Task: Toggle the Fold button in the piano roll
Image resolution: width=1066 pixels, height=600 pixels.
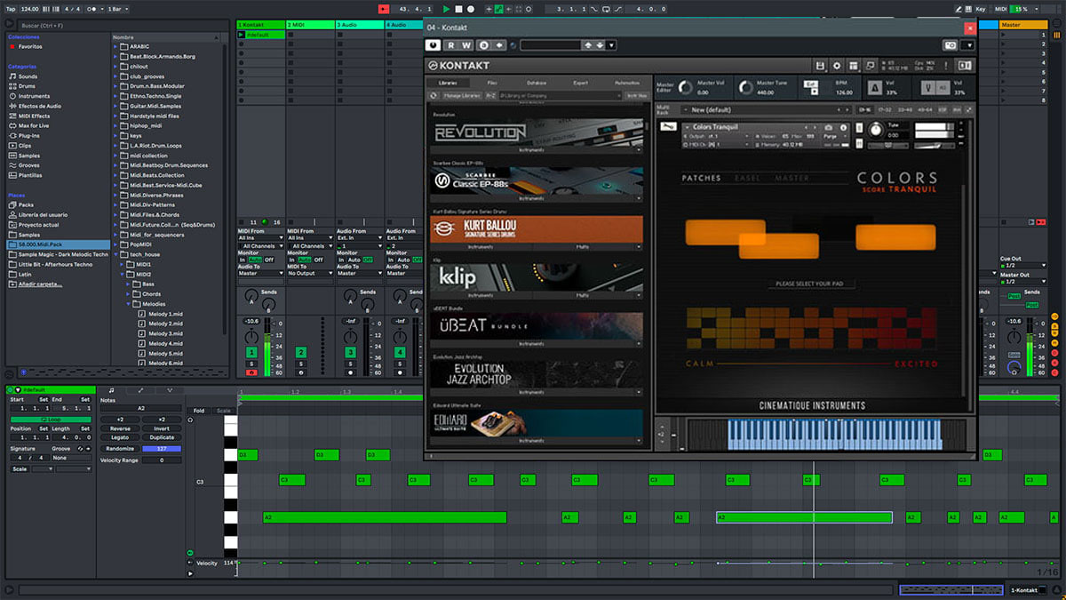Action: (198, 411)
